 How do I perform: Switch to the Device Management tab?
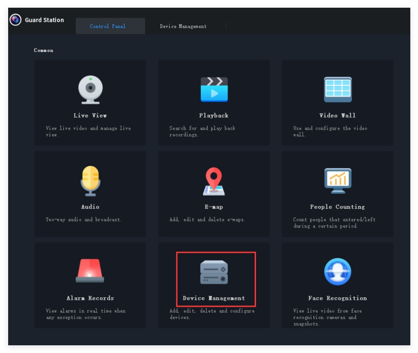point(183,26)
